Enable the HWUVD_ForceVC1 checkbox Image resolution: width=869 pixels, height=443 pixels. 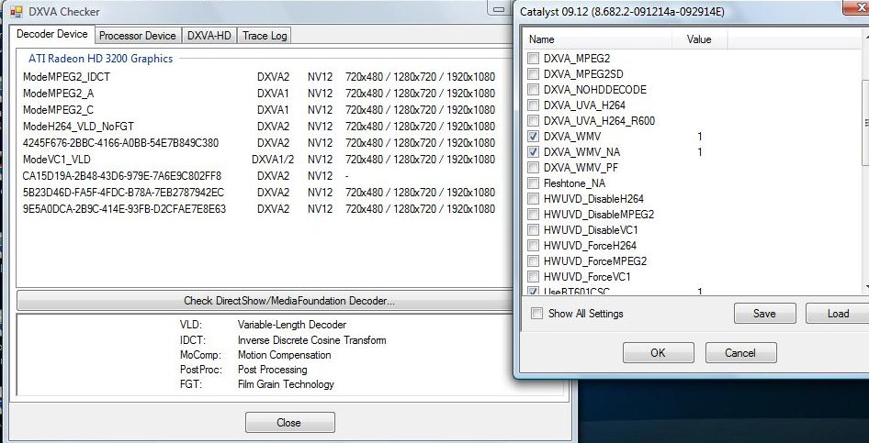(x=533, y=276)
